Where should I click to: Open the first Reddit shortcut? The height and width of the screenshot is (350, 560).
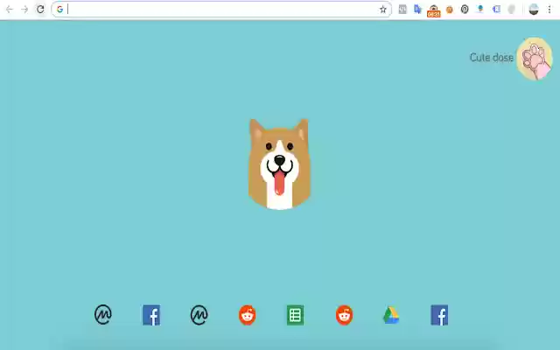coord(247,315)
